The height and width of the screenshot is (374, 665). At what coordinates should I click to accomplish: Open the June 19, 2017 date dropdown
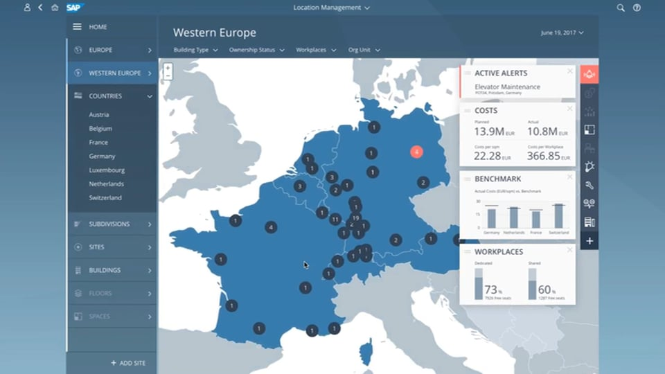tap(560, 33)
